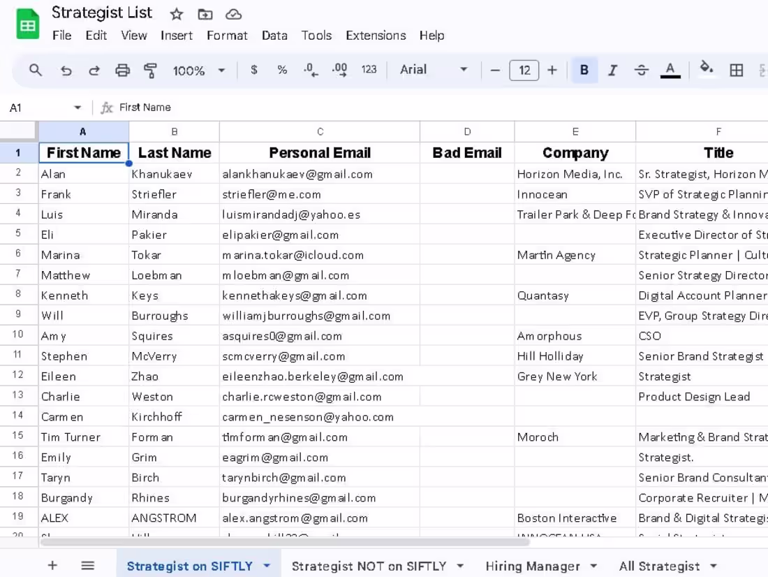Screen dimensions: 768x577
Task: Open the Name box dropdown arrow
Action: pyautogui.click(x=77, y=108)
